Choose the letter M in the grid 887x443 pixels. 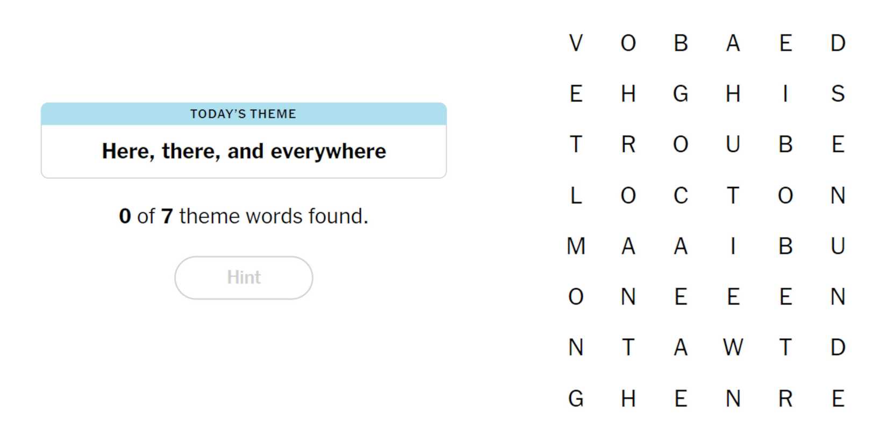pos(576,246)
